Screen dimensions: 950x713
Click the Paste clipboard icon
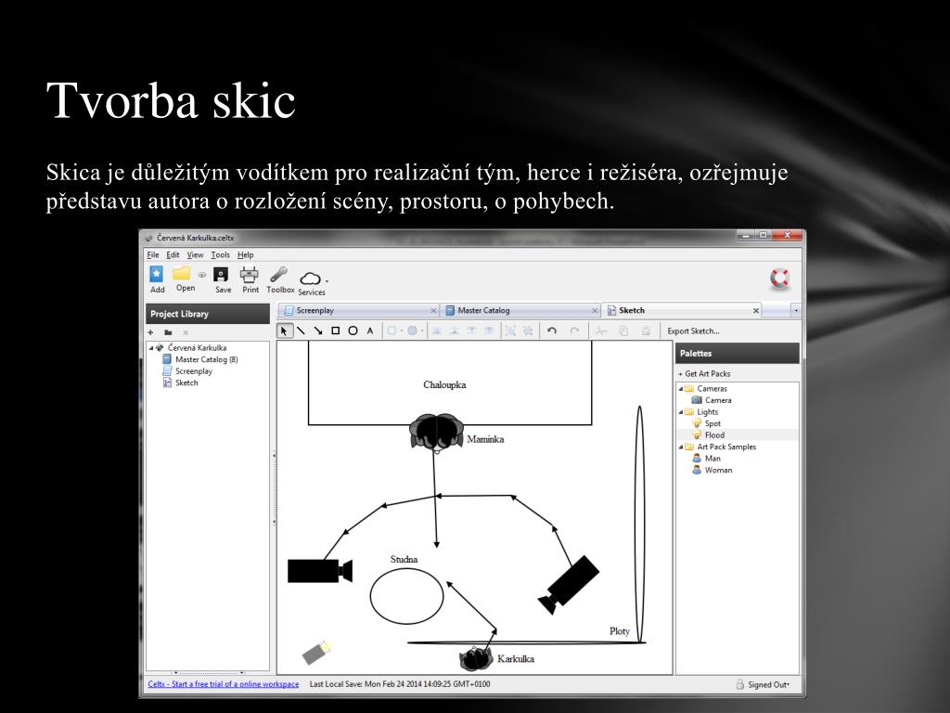(x=647, y=331)
